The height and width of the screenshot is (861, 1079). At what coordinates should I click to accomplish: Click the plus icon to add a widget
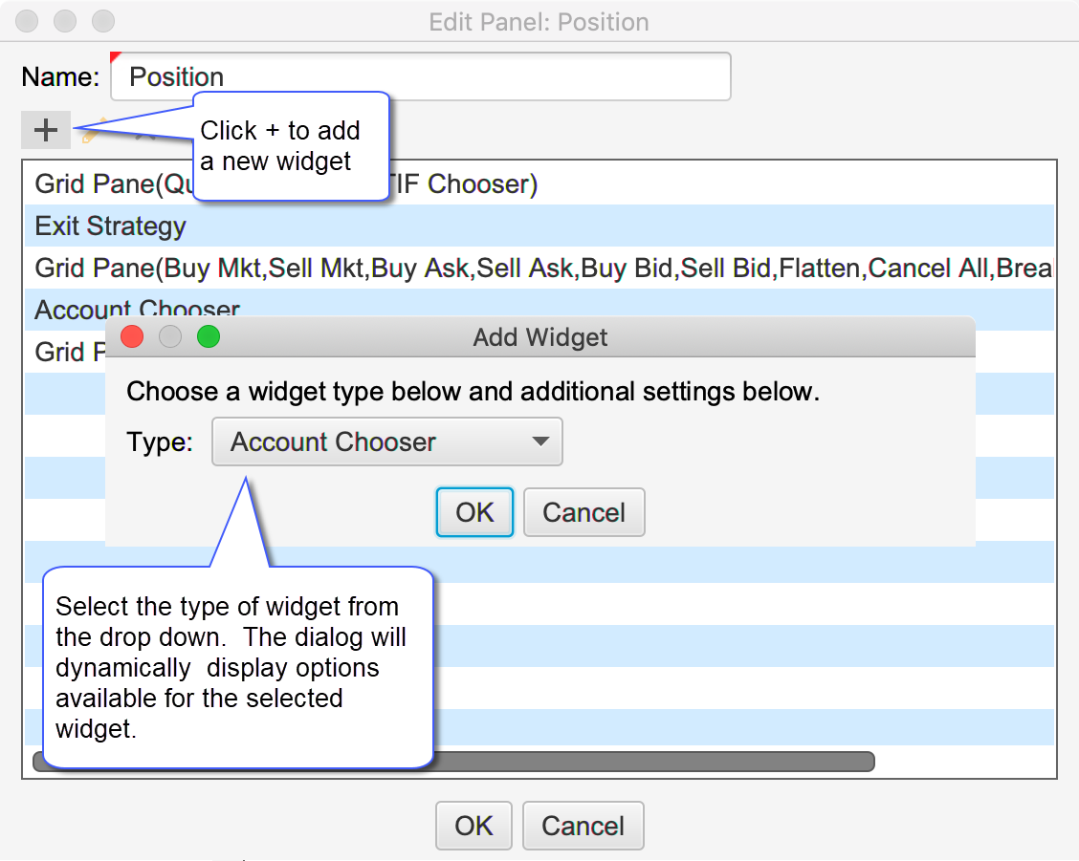pos(46,131)
